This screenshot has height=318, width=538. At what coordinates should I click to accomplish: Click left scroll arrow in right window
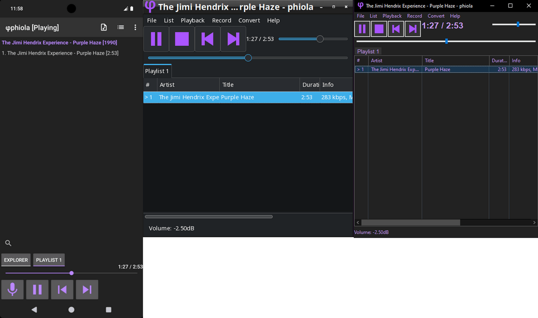[x=358, y=223]
